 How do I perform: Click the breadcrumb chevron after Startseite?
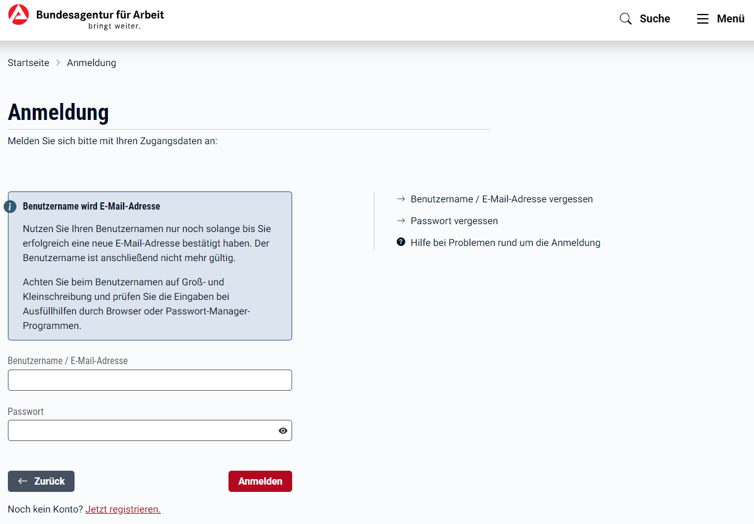pos(58,63)
